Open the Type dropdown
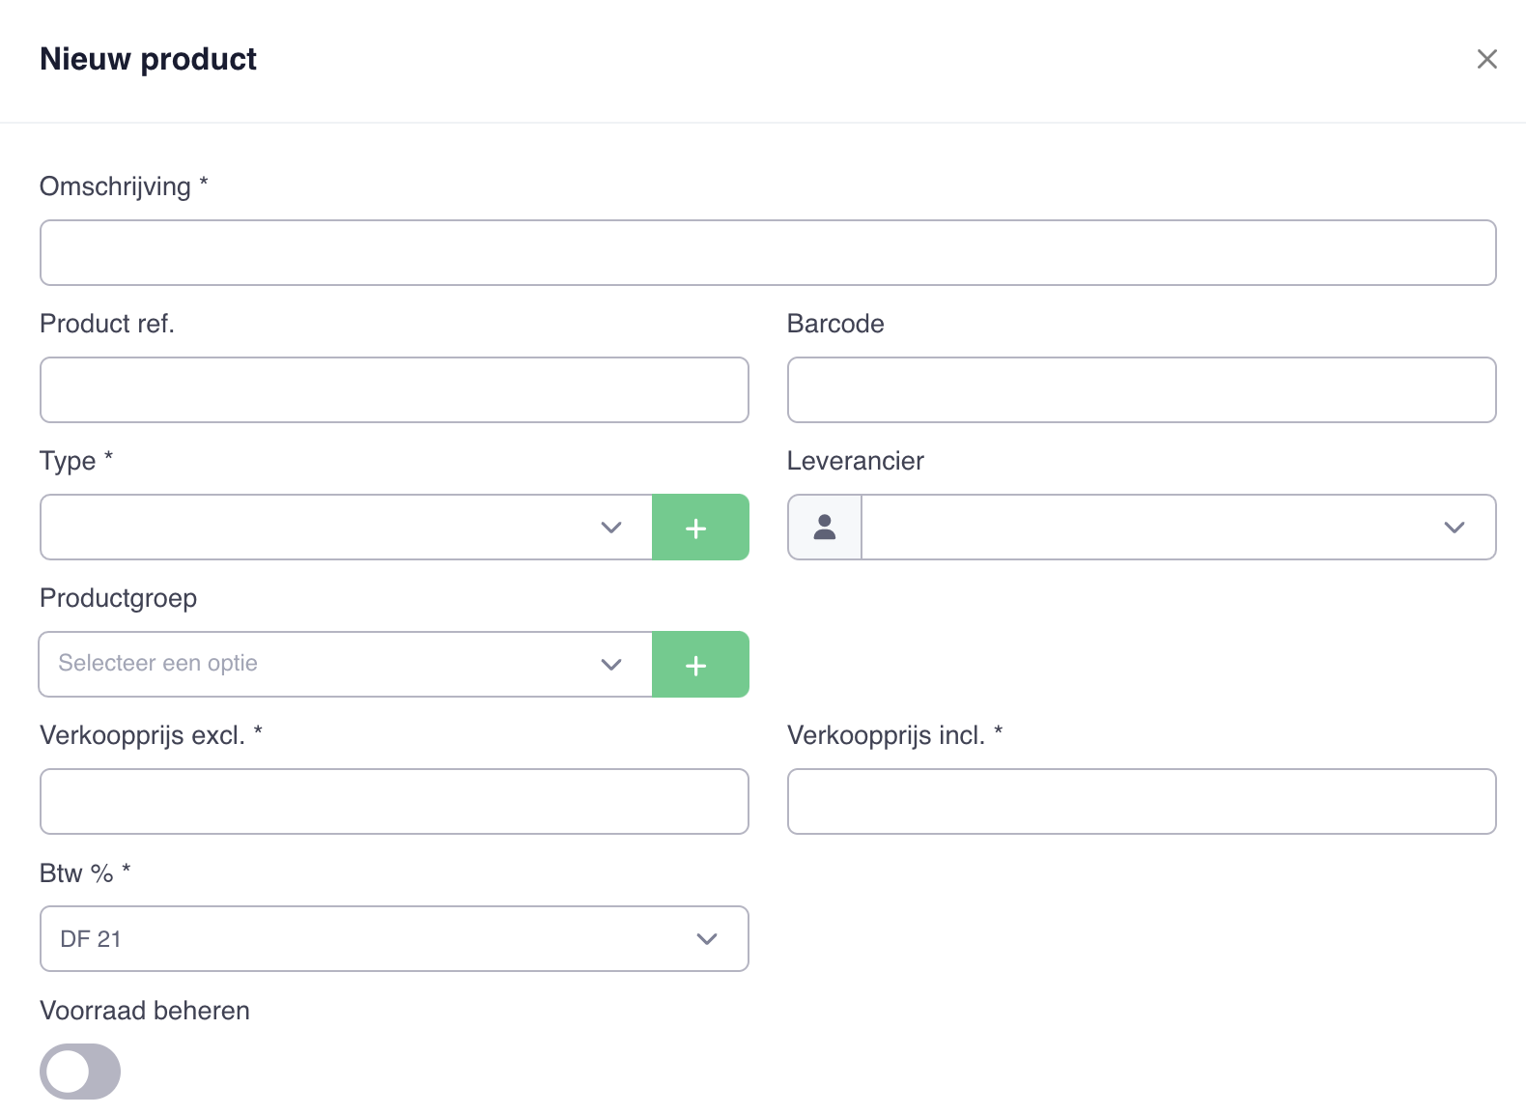Screen dimensions: 1526x1115 click(346, 528)
